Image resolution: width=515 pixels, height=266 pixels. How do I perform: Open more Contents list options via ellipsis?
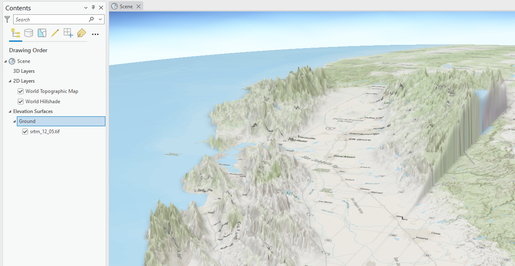pyautogui.click(x=95, y=34)
